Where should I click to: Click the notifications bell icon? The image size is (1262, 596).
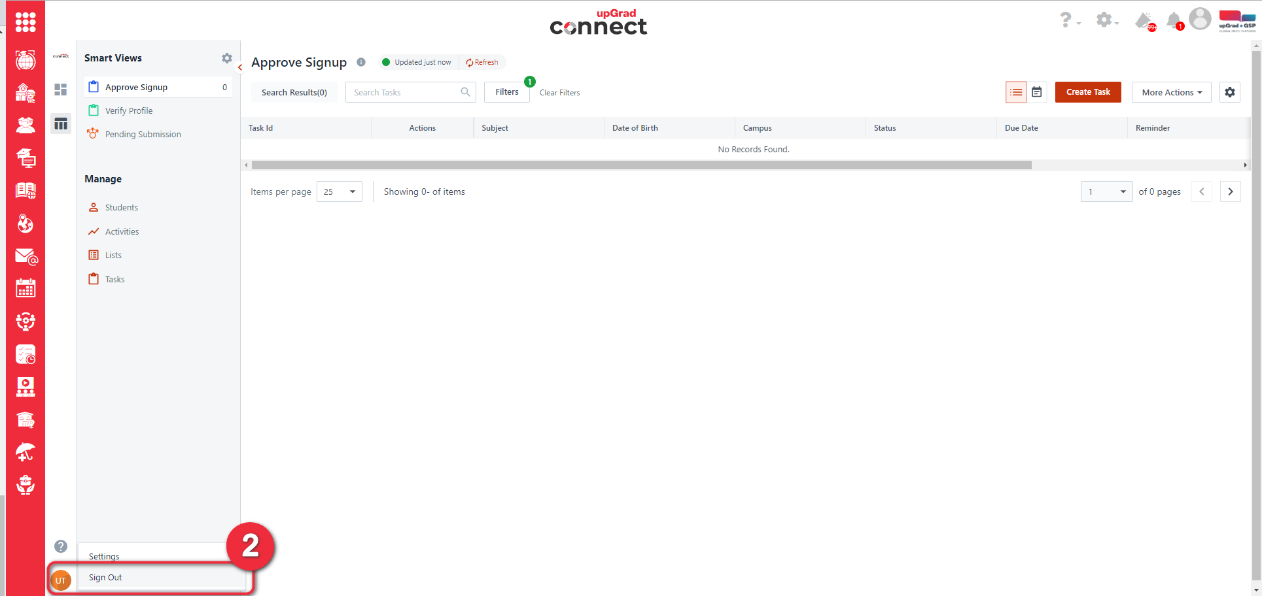[1174, 20]
